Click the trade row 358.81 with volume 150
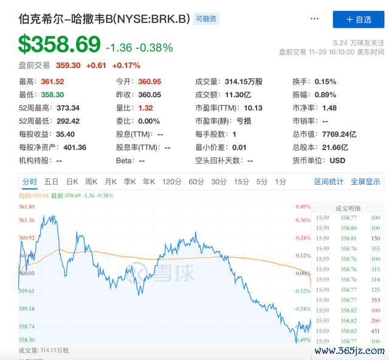Screen dimensions: 389x360 coord(348,238)
